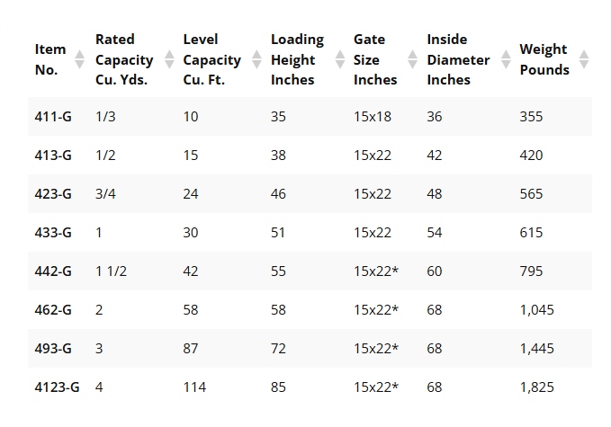Select row for item 411-G
This screenshot has height=427, width=611.
pyautogui.click(x=310, y=116)
